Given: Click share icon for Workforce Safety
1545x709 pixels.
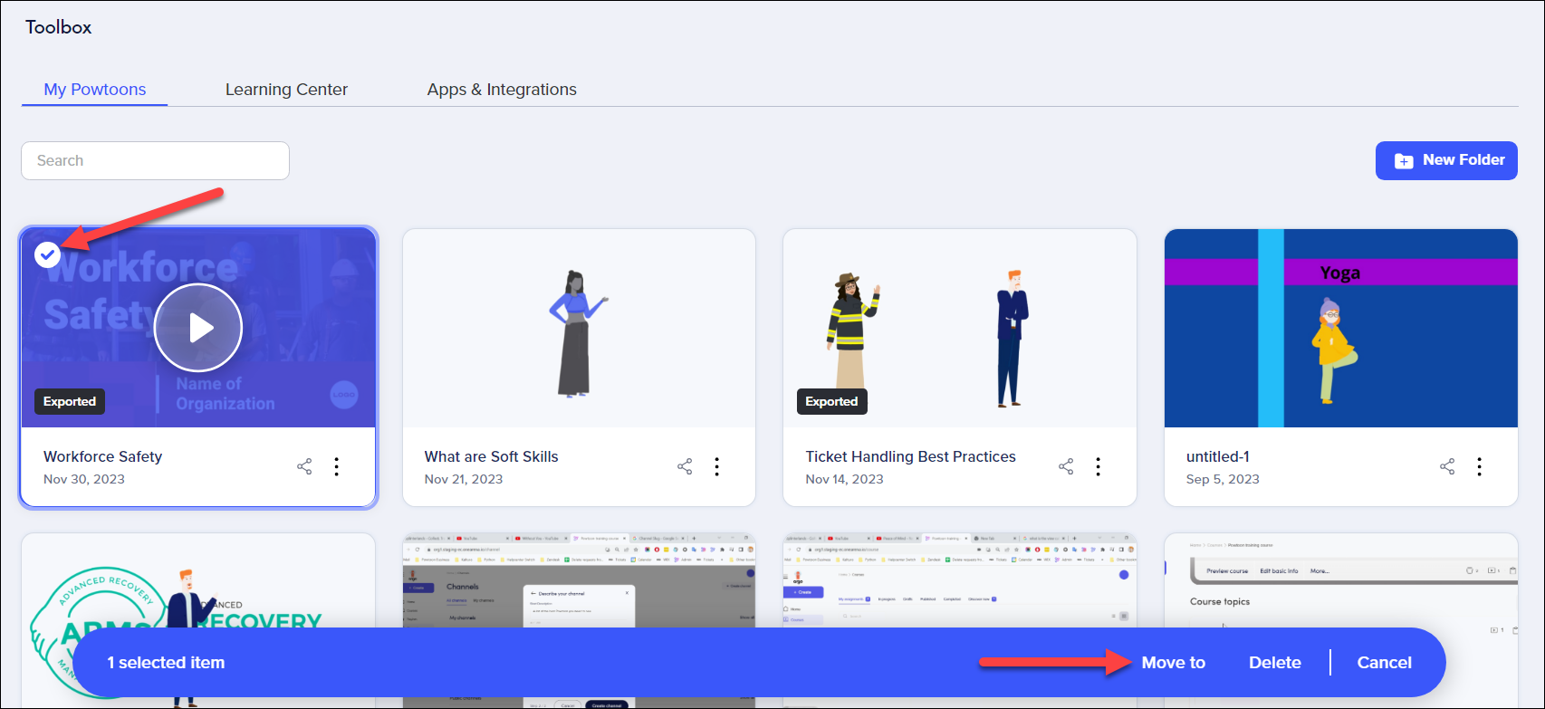Looking at the screenshot, I should click(304, 466).
